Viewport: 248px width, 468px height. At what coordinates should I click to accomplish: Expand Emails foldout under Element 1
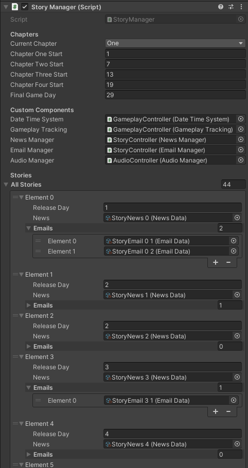(29, 305)
